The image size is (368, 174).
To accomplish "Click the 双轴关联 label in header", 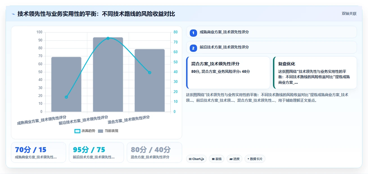I will pos(349,14).
